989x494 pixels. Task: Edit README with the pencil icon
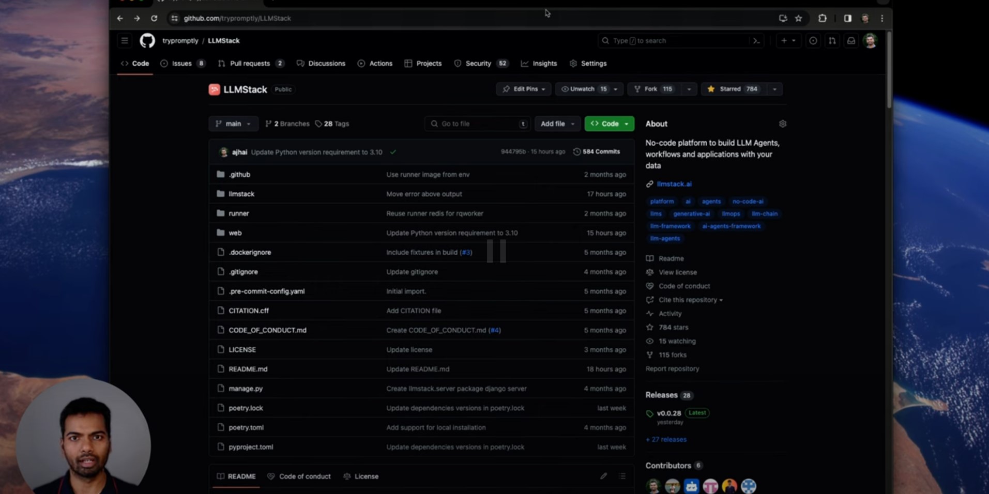603,476
